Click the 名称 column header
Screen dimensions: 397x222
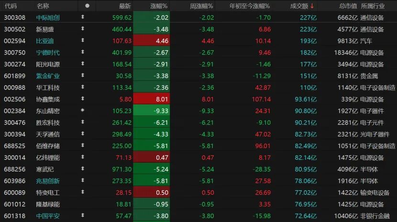click(43, 6)
